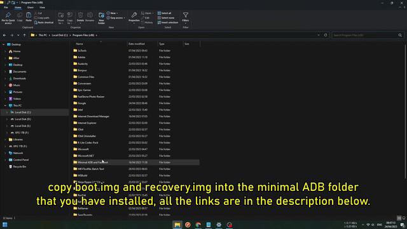The image size is (407, 229).
Task: Click Pin to Quick access in the ribbon
Action: point(8,18)
